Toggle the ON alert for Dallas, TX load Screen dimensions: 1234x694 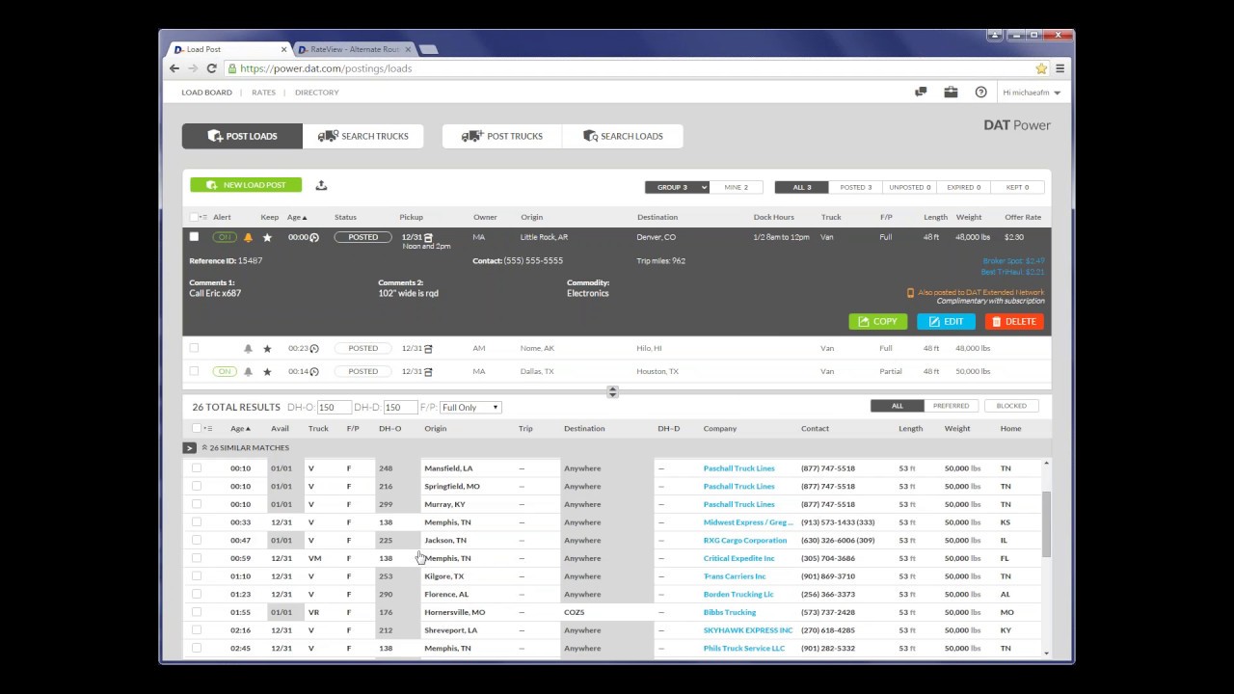pos(225,371)
